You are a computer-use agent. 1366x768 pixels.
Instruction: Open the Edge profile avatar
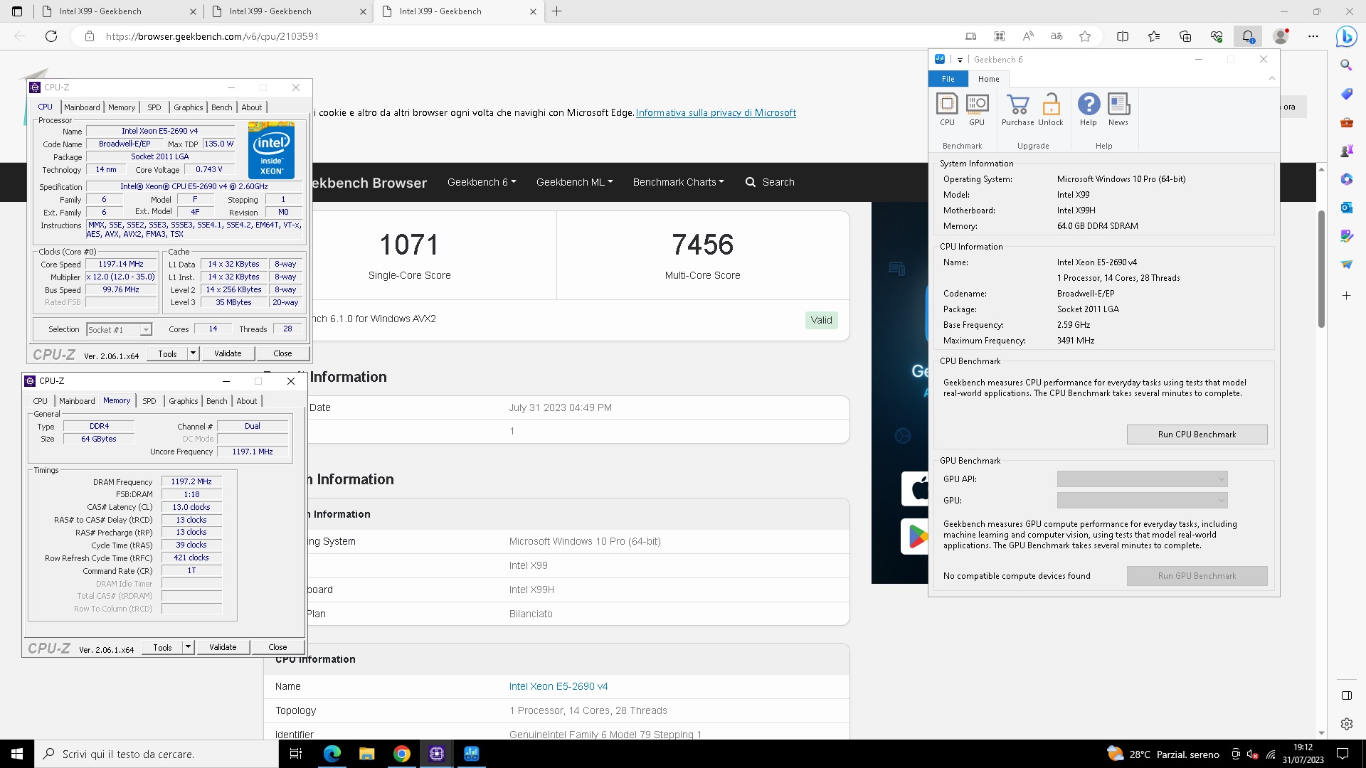(1281, 36)
